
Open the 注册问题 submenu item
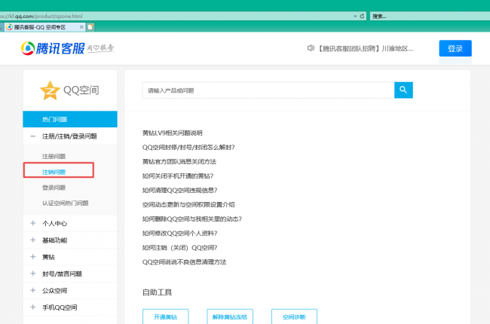(54, 156)
